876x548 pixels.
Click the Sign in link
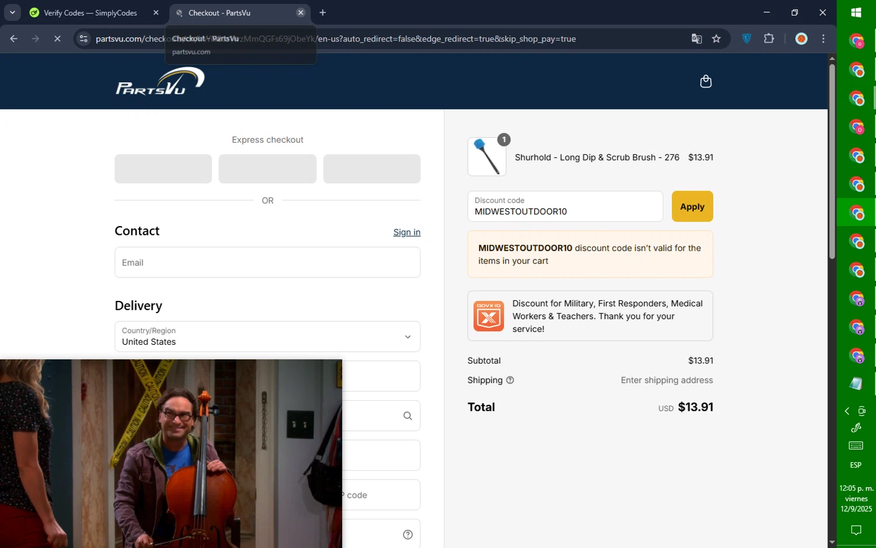click(406, 233)
